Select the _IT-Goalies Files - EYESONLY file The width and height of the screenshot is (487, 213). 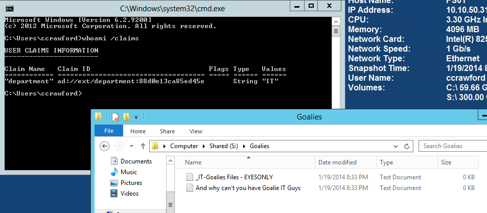(x=234, y=177)
